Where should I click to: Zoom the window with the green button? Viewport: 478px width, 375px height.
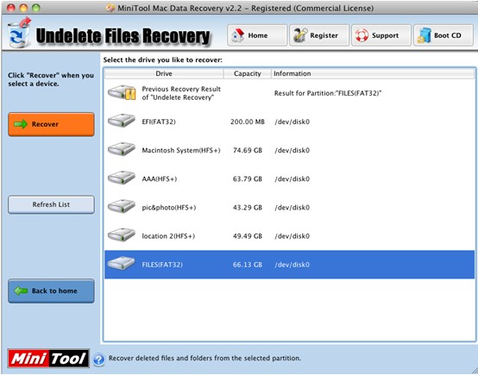(36, 8)
